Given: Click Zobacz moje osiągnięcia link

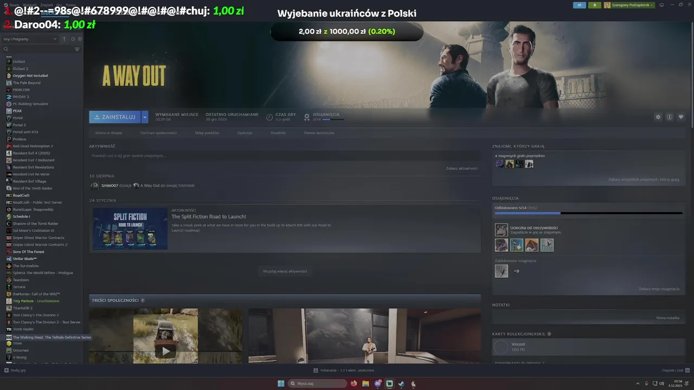Looking at the screenshot, I should tap(659, 289).
